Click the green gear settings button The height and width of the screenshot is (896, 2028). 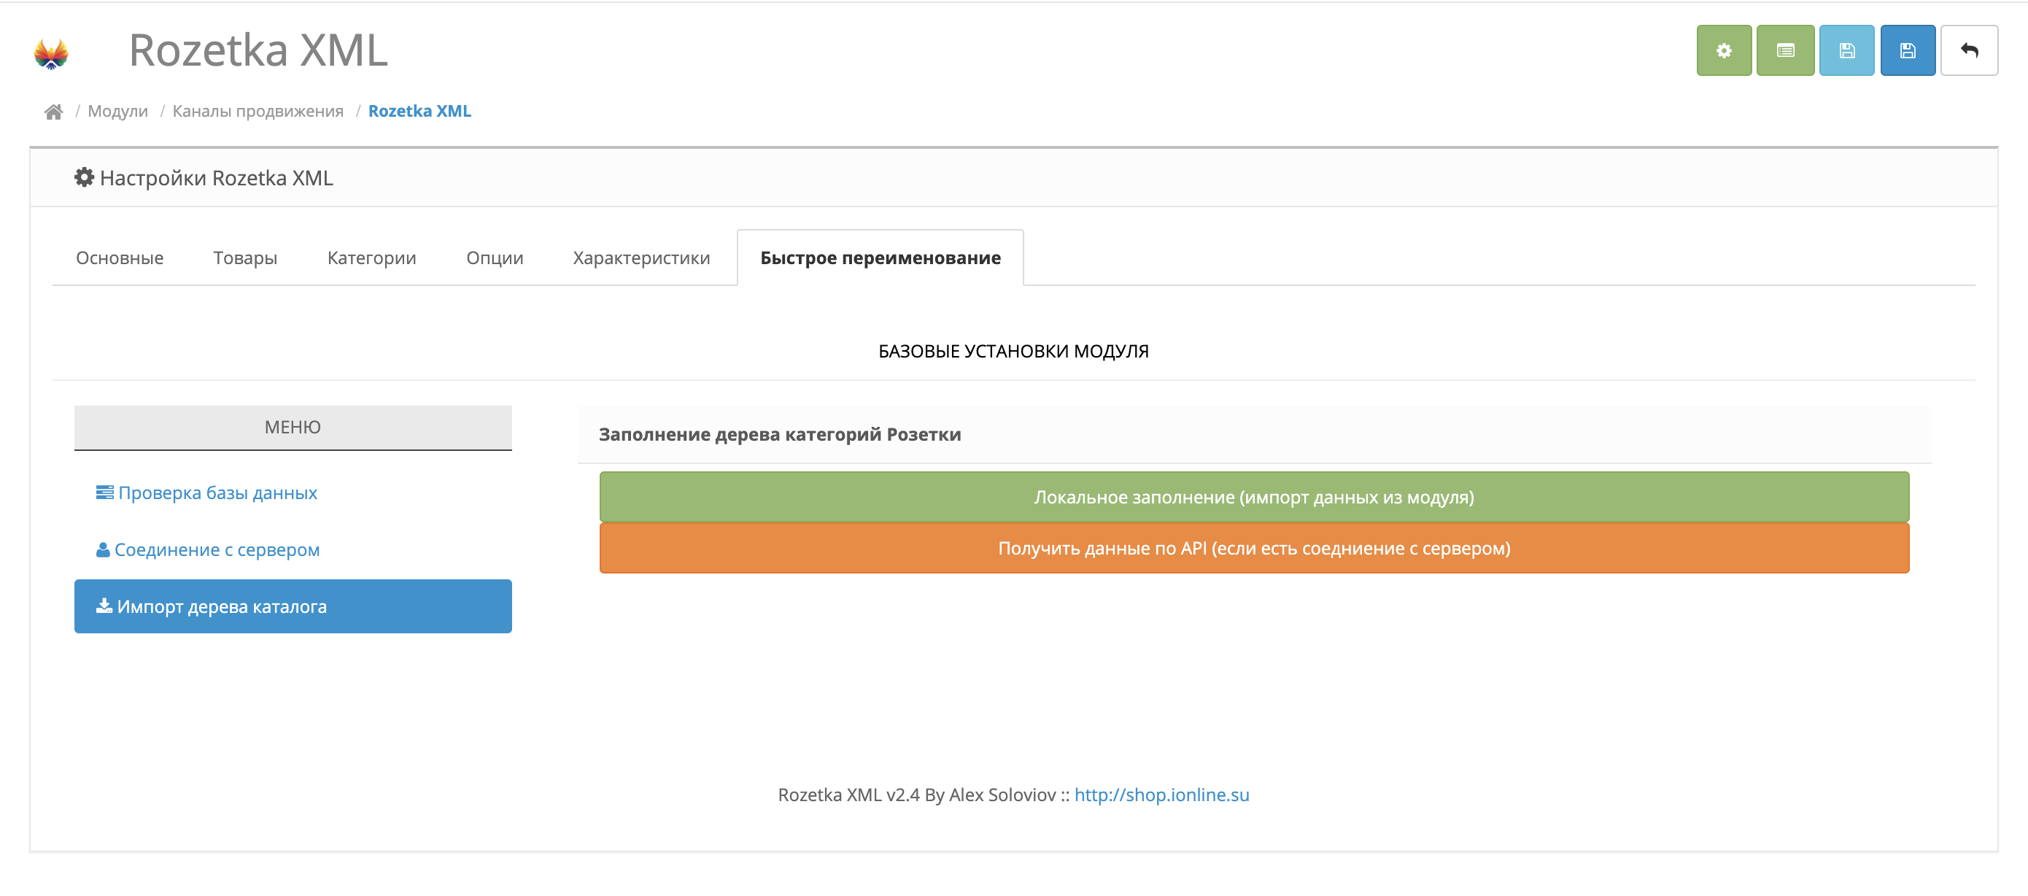pos(1723,50)
